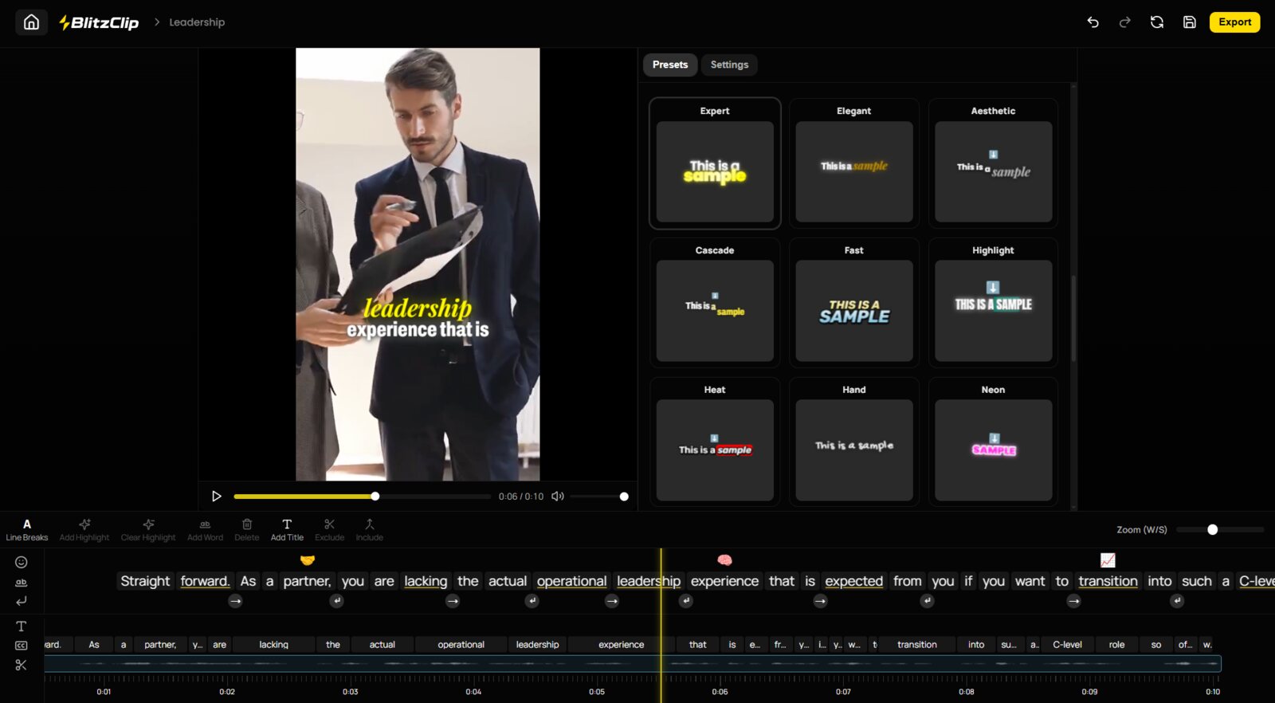1275x703 pixels.
Task: Undo the last action
Action: pos(1093,22)
